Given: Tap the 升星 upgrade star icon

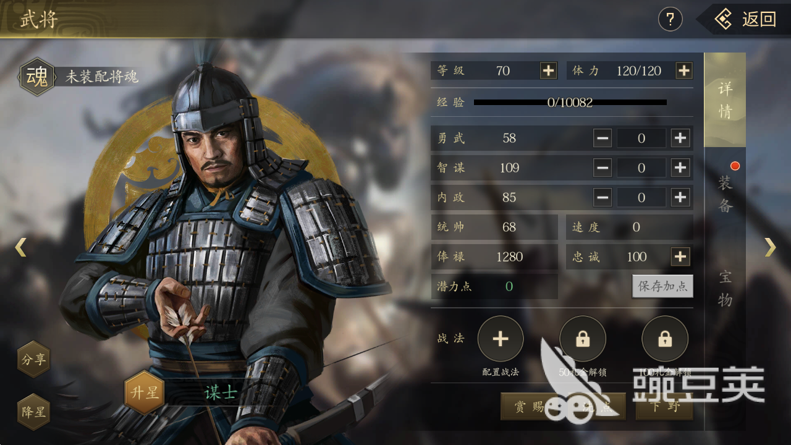Looking at the screenshot, I should coord(144,392).
